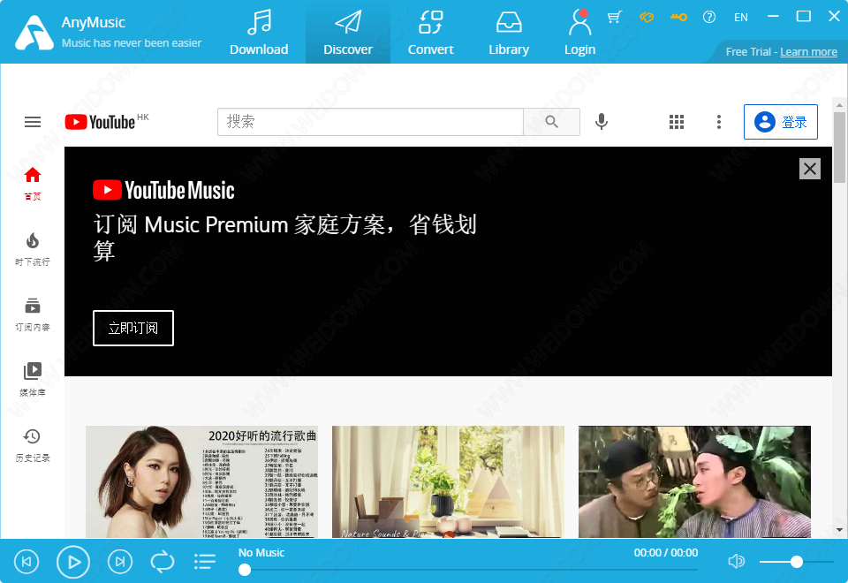Screen dimensions: 848x583
Task: Click the No Music track label
Action: [261, 553]
